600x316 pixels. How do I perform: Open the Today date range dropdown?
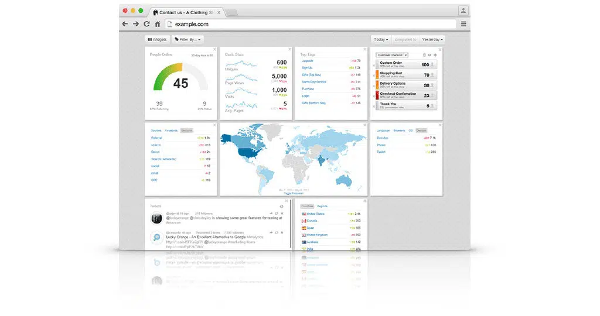[x=381, y=39]
